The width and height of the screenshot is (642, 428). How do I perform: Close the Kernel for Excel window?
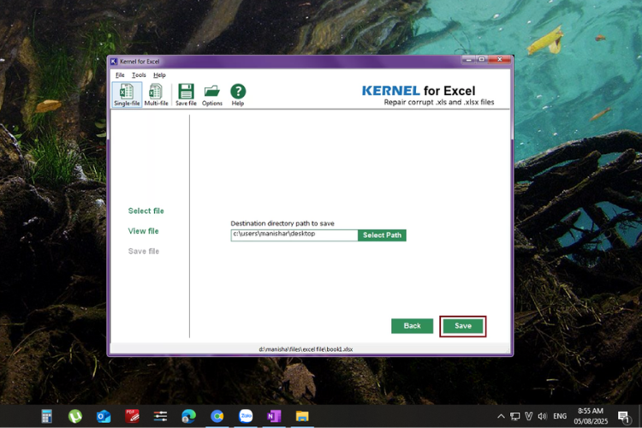point(500,60)
